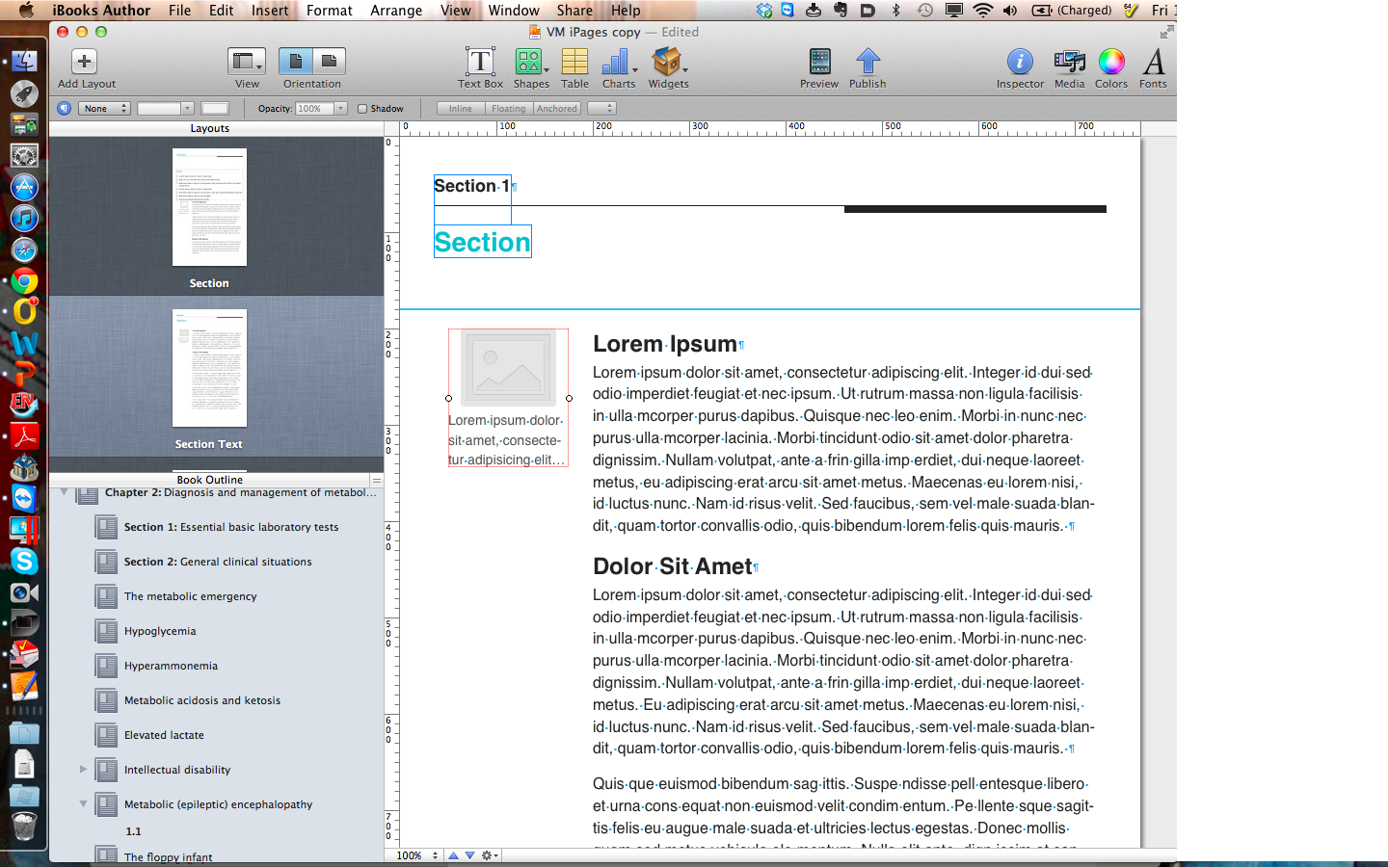Click the Lorem Ipsum heading text

665,344
